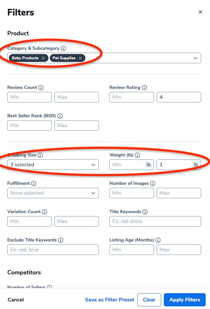Click the Review Rating info icon
The width and height of the screenshot is (210, 309).
[144, 88]
